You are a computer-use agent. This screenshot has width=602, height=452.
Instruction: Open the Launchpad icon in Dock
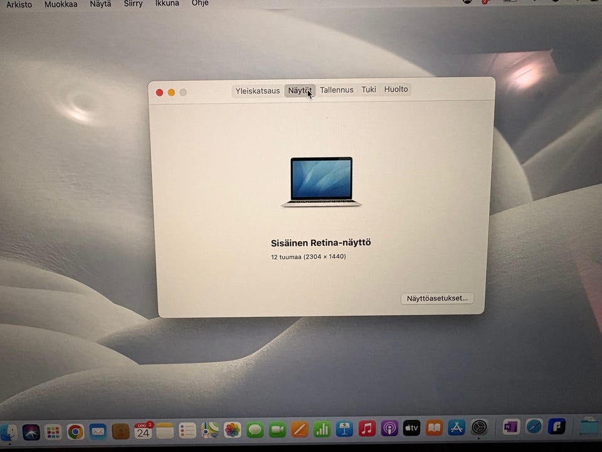point(53,433)
